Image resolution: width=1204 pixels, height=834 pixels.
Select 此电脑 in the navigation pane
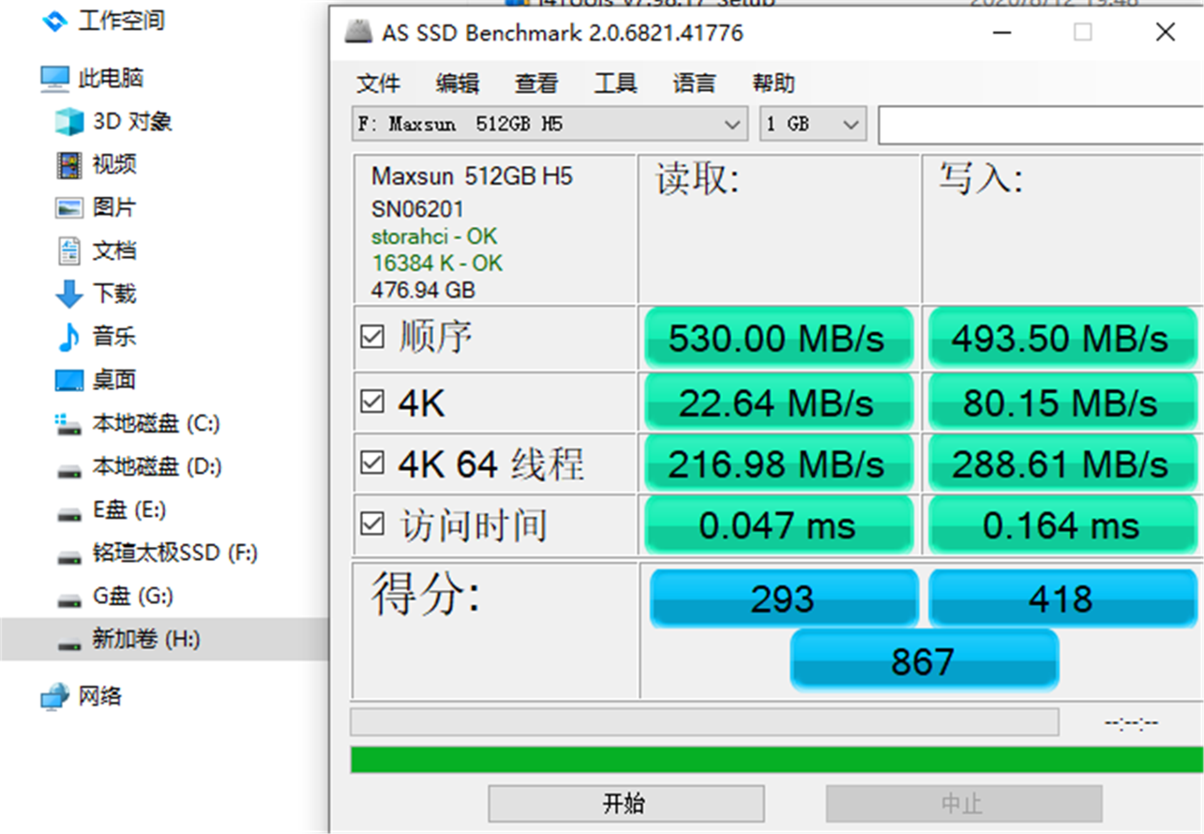coord(111,79)
